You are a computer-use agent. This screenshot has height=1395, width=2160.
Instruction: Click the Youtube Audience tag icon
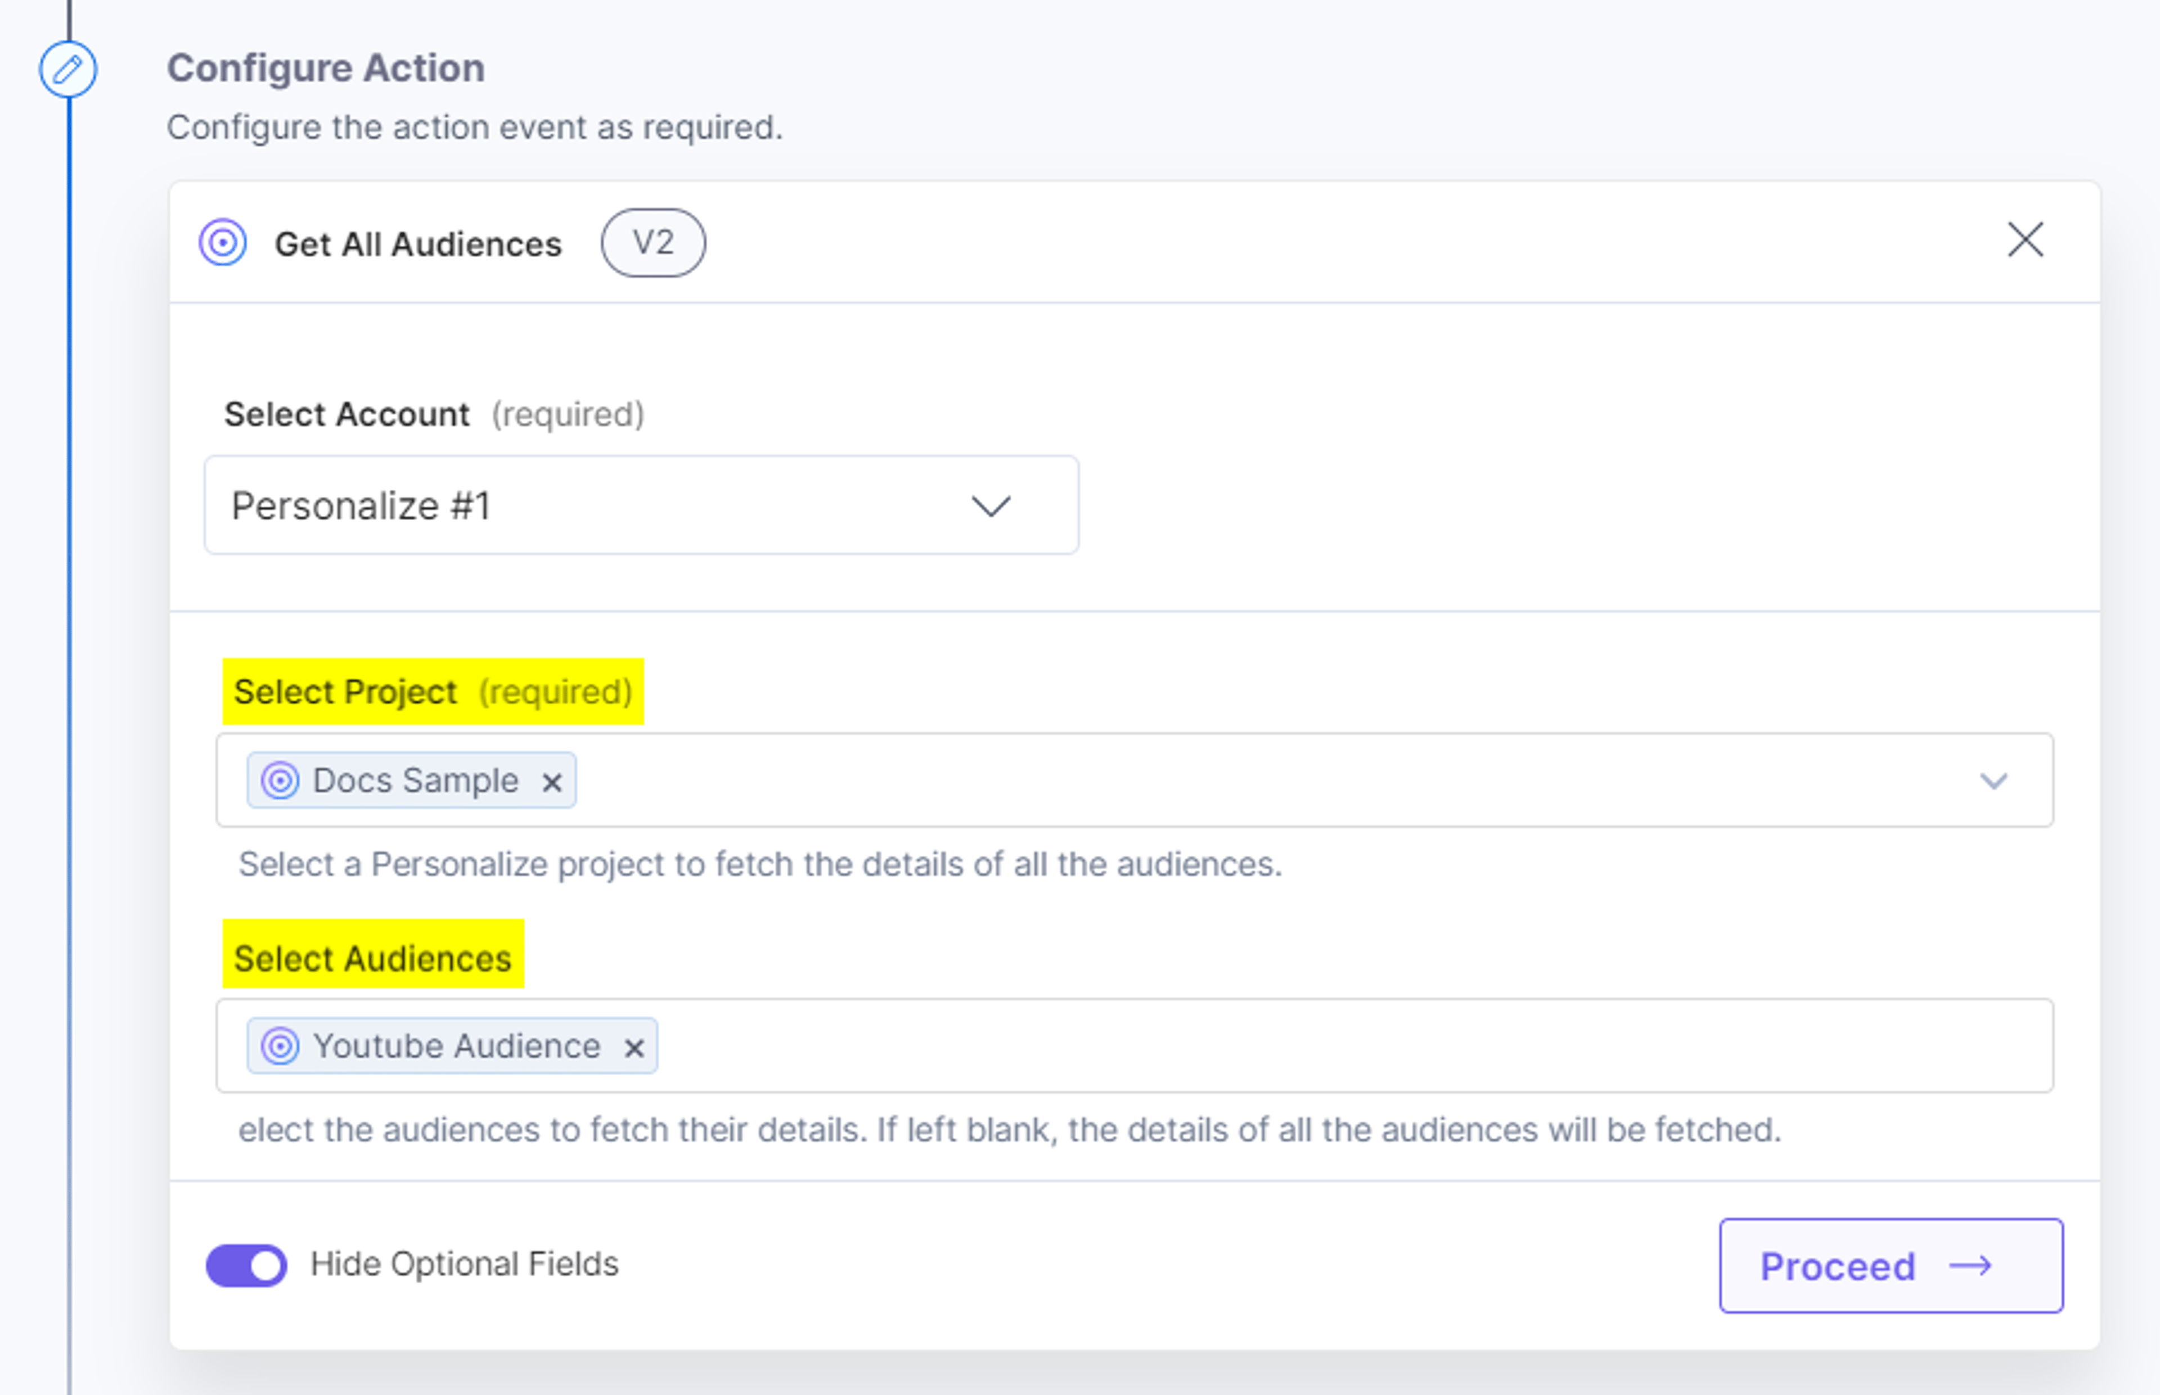pyautogui.click(x=280, y=1046)
